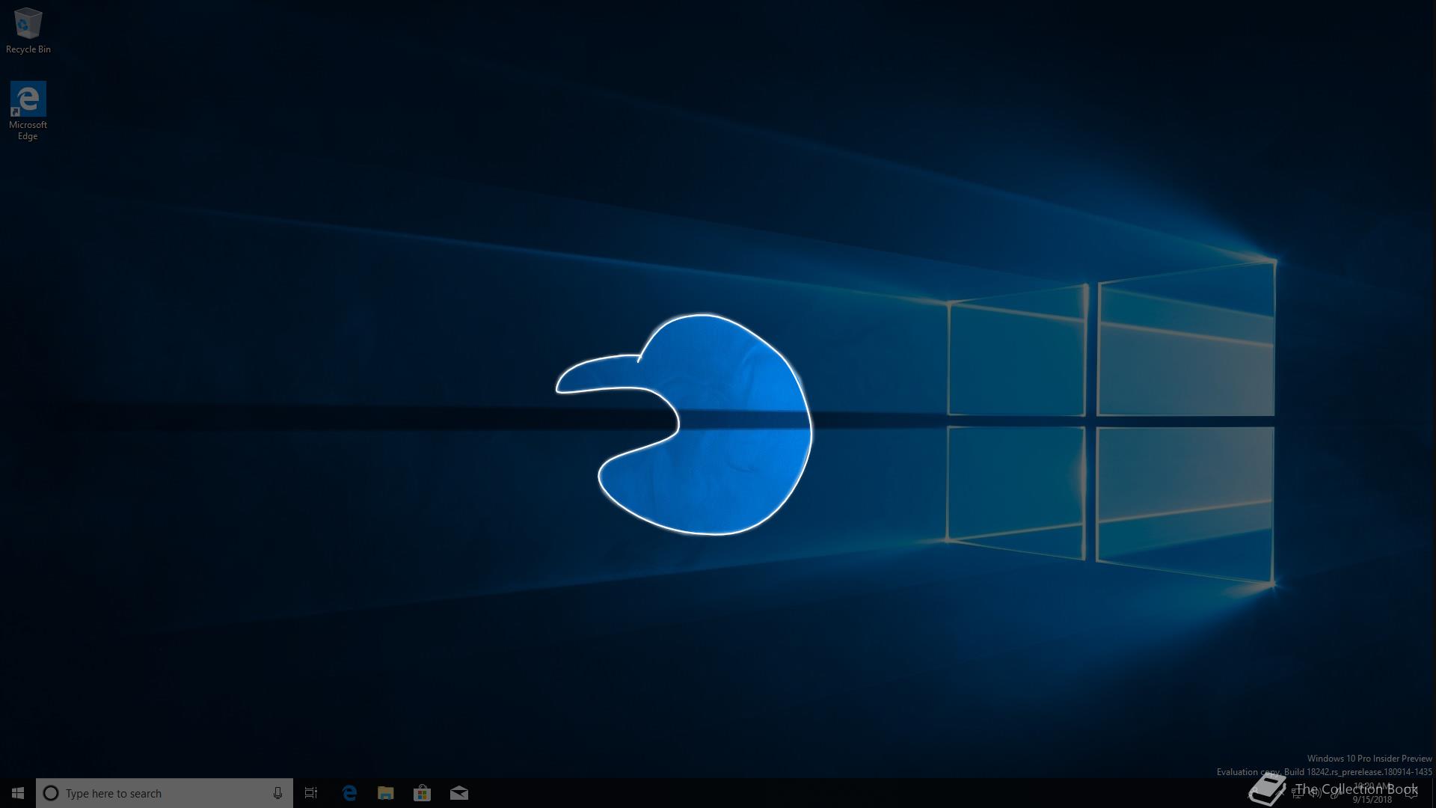The image size is (1436, 808).
Task: Open the Windows Start menu
Action: [x=18, y=793]
